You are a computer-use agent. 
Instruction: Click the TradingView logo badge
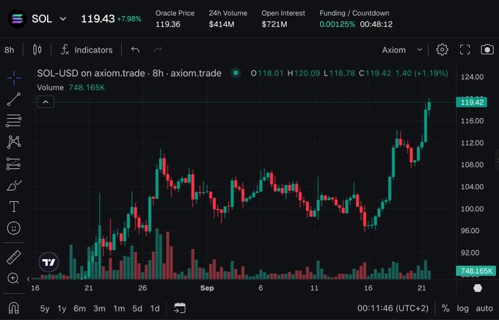(48, 262)
